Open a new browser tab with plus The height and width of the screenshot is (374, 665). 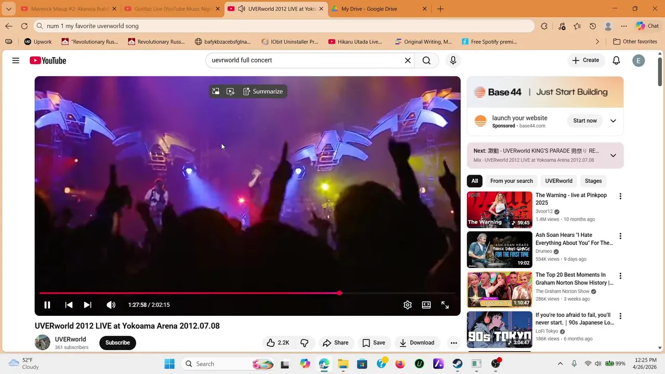pyautogui.click(x=440, y=9)
